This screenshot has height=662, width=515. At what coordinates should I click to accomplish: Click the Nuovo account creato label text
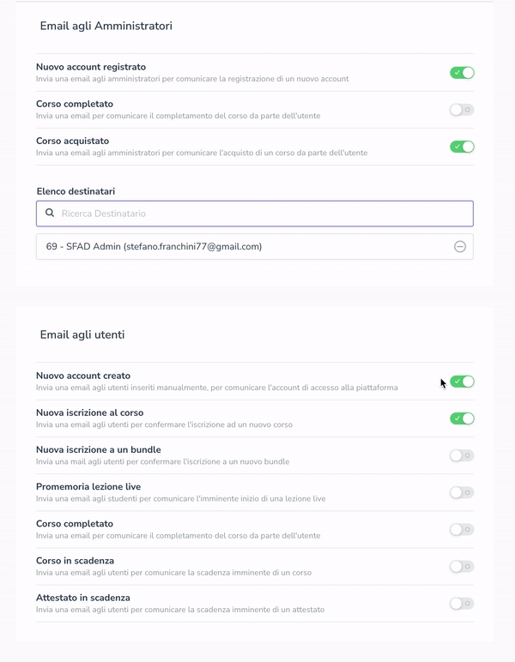[83, 376]
